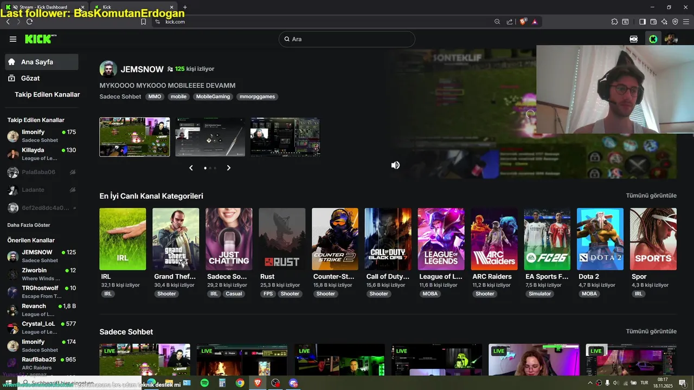Open the go-live camera icon
This screenshot has width=694, height=390.
point(633,39)
